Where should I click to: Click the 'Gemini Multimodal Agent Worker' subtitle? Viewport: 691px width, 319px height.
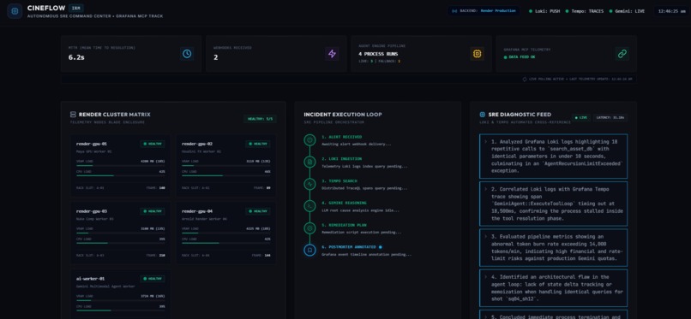tap(105, 287)
